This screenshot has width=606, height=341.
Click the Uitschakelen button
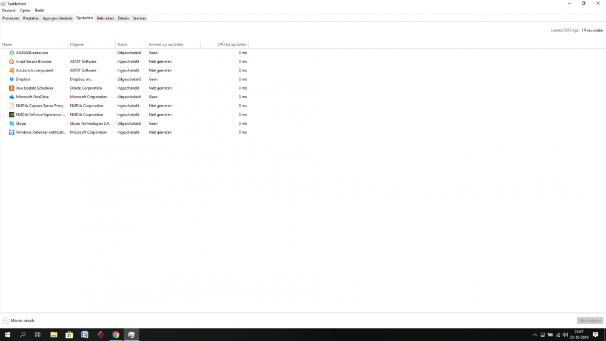[x=590, y=320]
